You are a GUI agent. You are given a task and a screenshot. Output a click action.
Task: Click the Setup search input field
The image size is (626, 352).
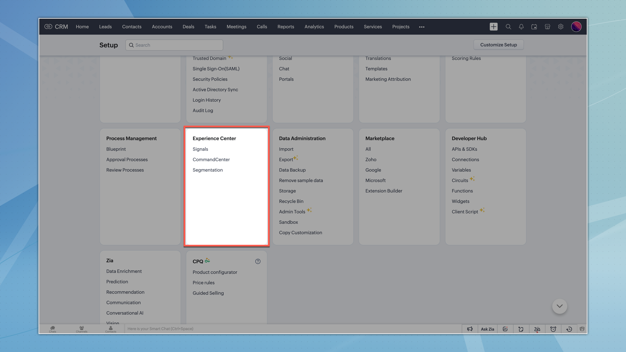click(x=174, y=45)
